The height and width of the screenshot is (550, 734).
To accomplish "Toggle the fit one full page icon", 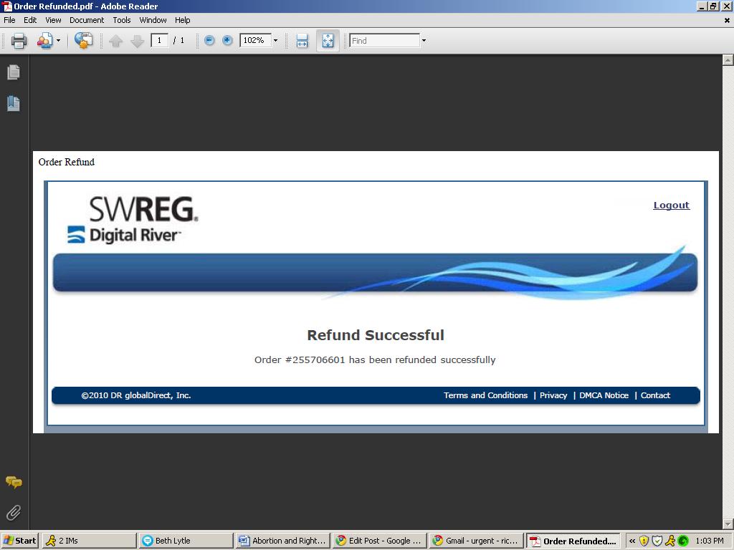I will click(328, 41).
